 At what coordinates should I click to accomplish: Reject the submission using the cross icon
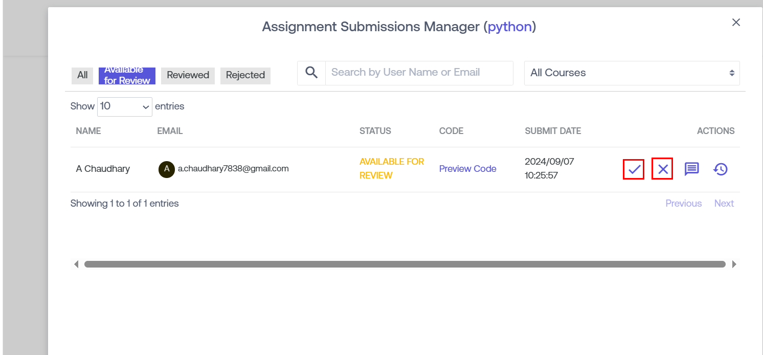(662, 169)
